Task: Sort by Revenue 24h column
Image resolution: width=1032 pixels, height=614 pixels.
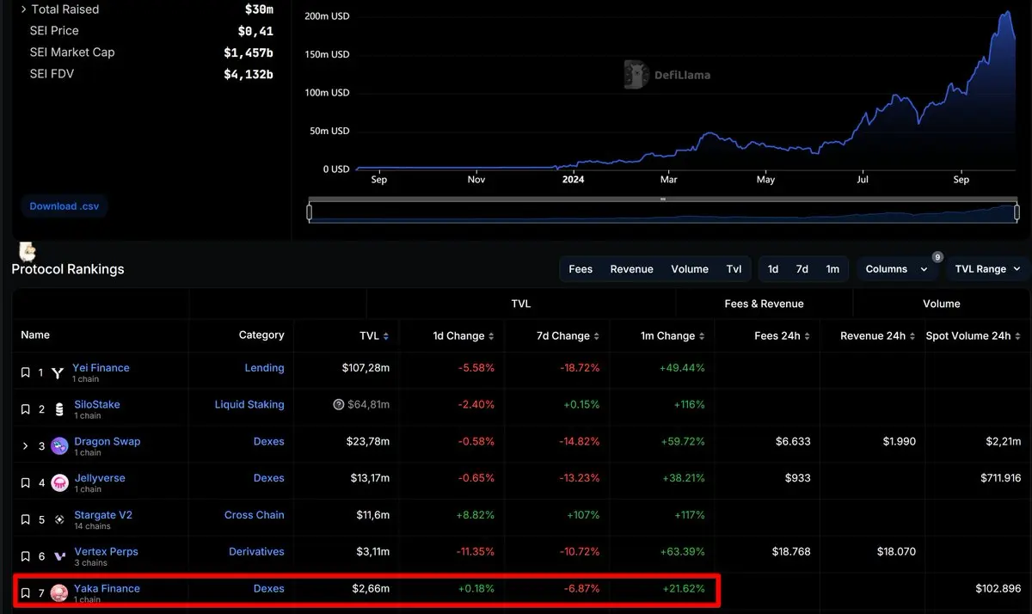Action: tap(912, 336)
